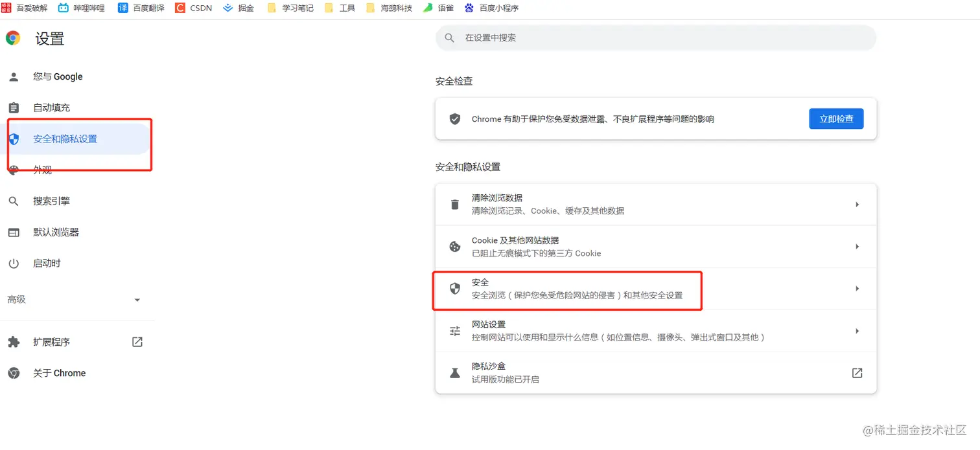Open 网站设置 via its right arrow
980x450 pixels.
coord(857,331)
